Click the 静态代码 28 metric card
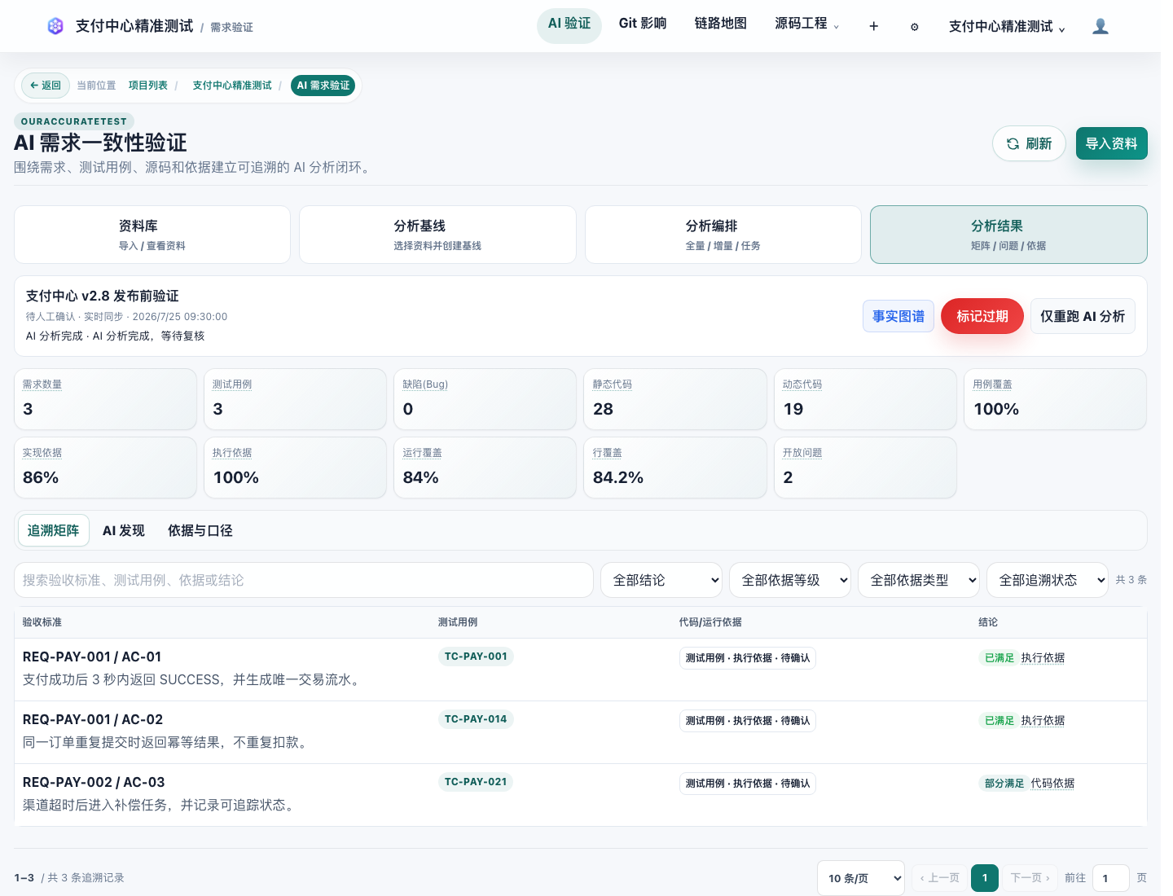Screen dimensions: 1173x896 pyautogui.click(x=675, y=399)
